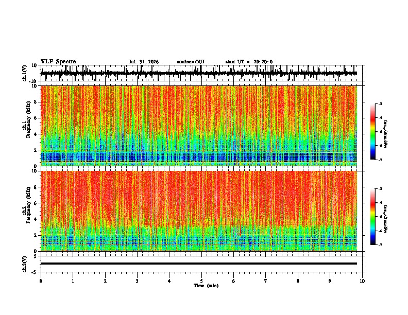This screenshot has width=408, height=315.
Task: Click the "5" tick on the ch.3(V) axis
Action: [36, 256]
